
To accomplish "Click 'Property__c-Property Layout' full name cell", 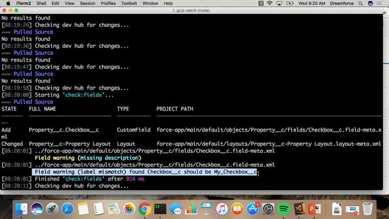I will pos(70,144).
